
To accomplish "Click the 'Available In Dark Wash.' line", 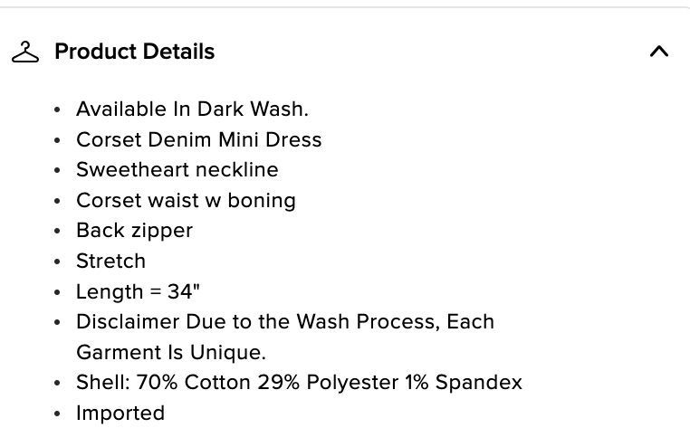I will pos(192,109).
